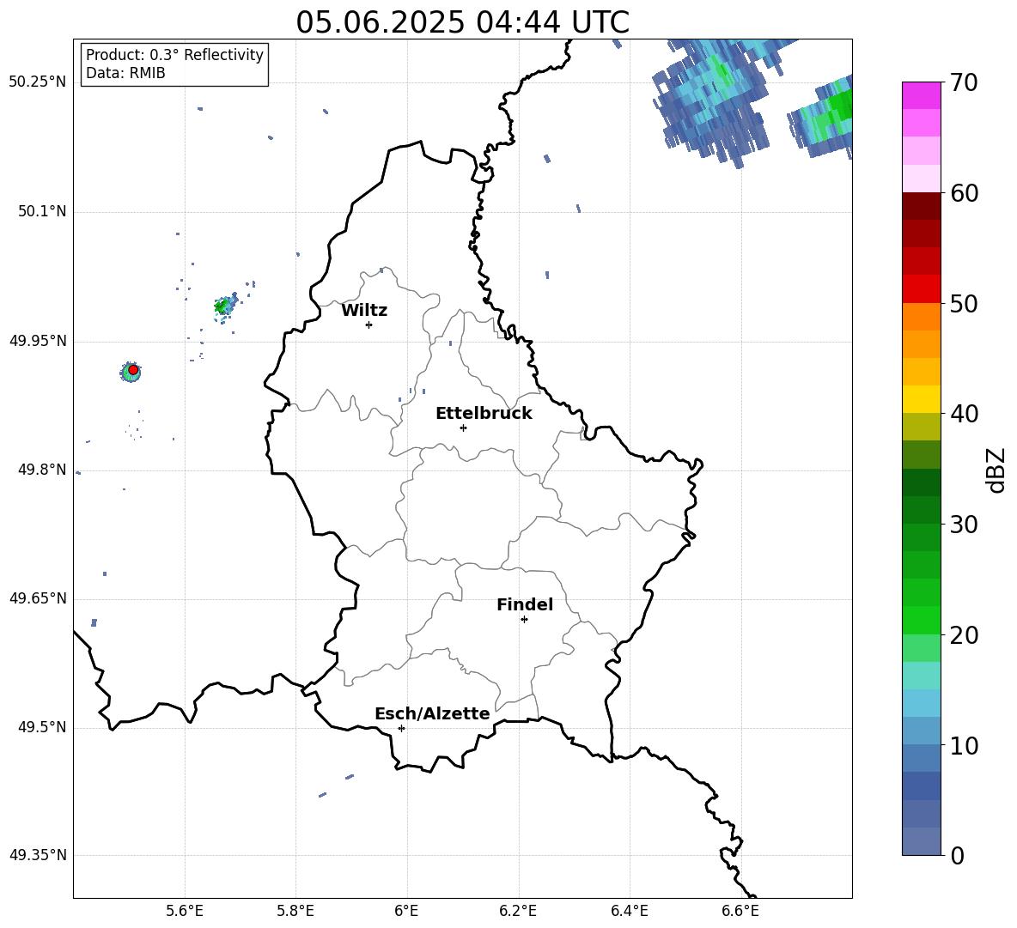Click the "Data: RMIB" legend line

click(x=125, y=73)
